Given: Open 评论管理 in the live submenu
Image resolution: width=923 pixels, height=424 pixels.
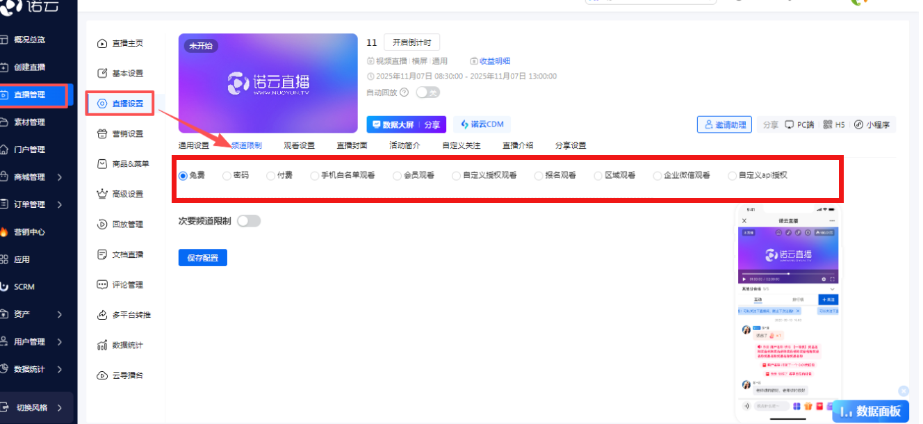Looking at the screenshot, I should click(120, 284).
